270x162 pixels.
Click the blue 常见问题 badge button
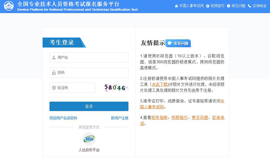(178, 43)
